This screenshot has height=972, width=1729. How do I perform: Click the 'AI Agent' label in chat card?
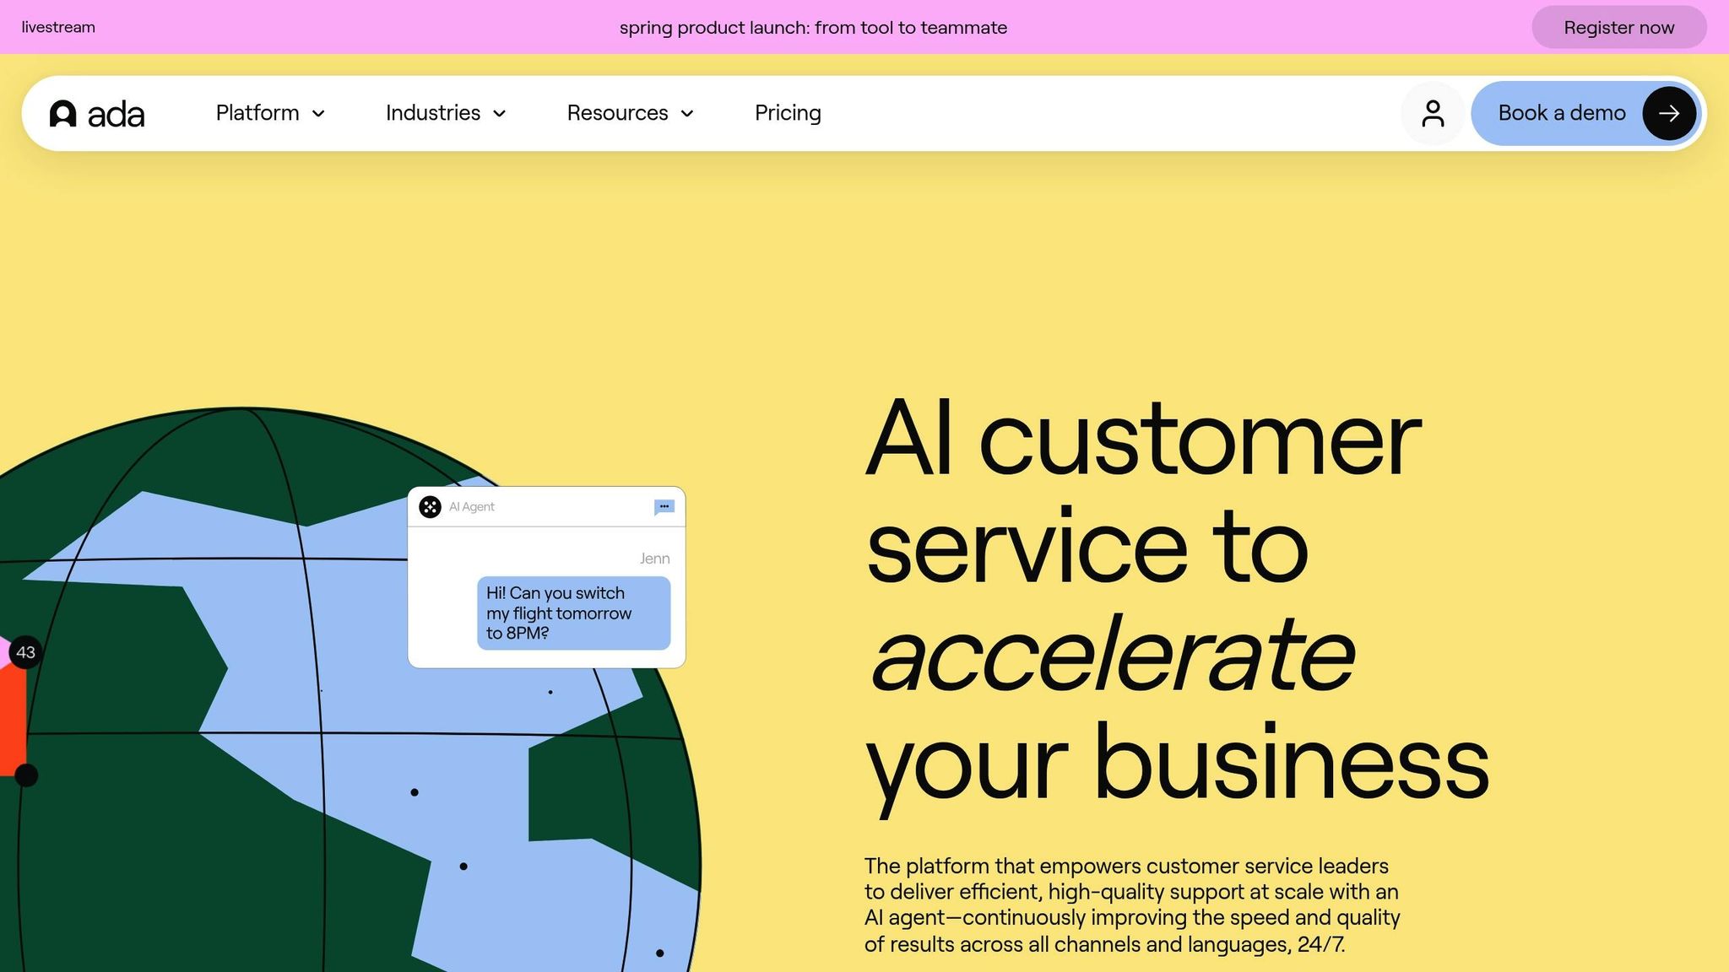(472, 507)
